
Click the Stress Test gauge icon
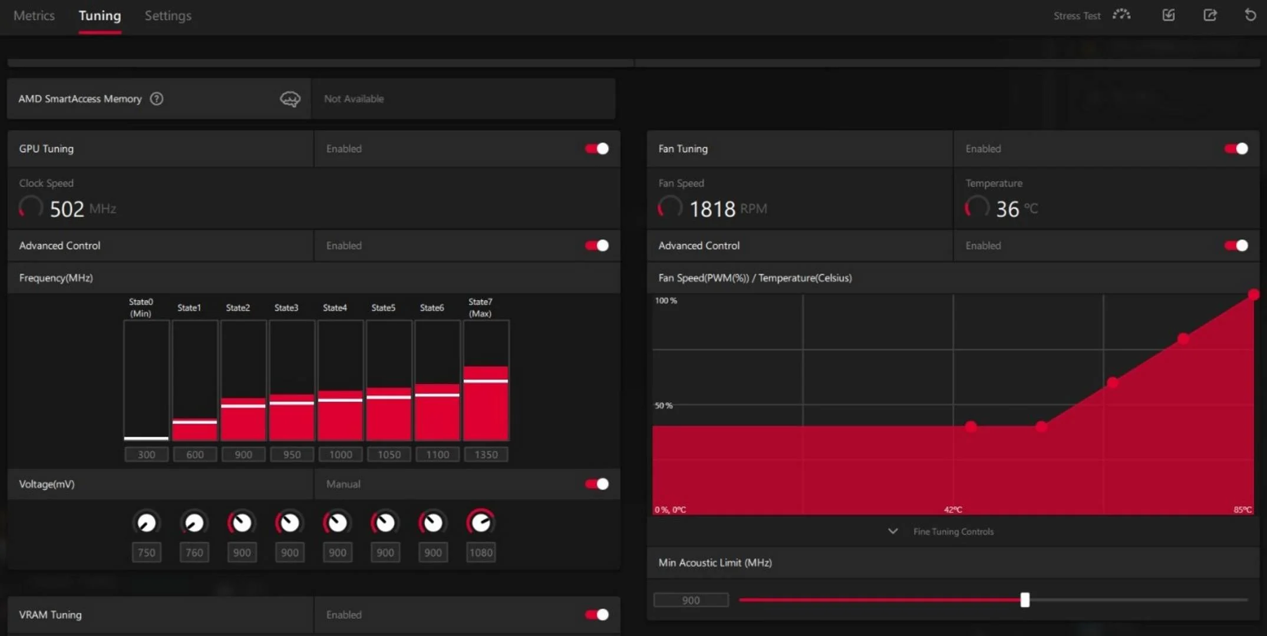(1121, 15)
